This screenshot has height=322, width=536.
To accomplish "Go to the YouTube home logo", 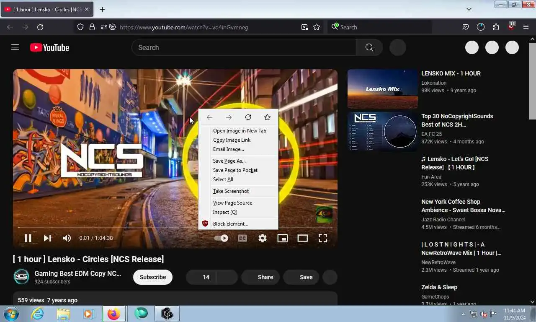I will [49, 48].
